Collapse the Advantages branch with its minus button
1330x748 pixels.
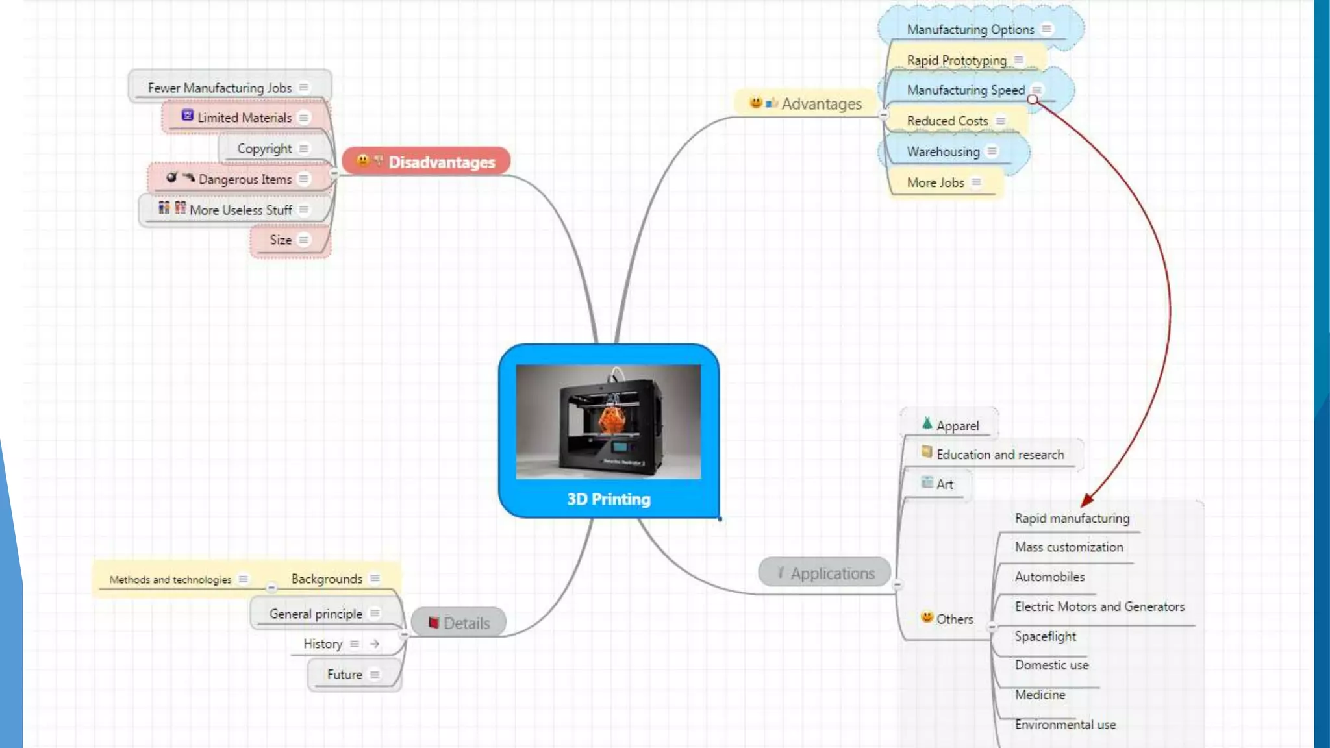point(883,115)
